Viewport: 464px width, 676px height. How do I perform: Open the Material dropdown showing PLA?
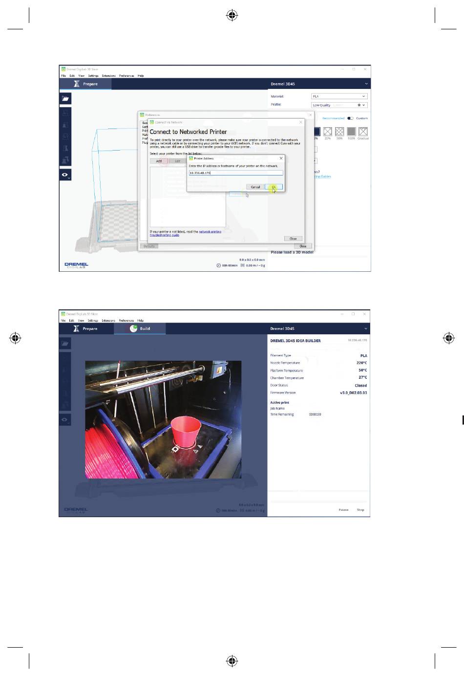click(339, 96)
